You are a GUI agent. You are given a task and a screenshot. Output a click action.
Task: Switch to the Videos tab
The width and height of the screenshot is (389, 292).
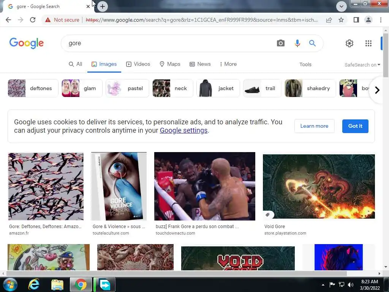(x=138, y=64)
